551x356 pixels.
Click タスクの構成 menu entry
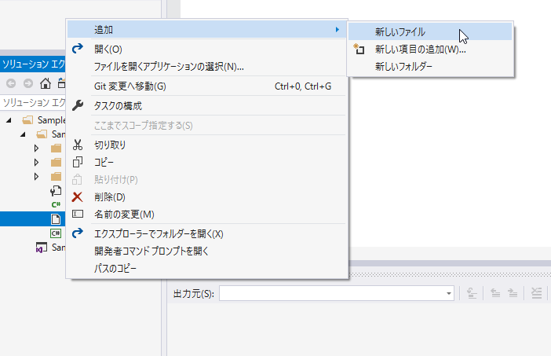coord(207,105)
